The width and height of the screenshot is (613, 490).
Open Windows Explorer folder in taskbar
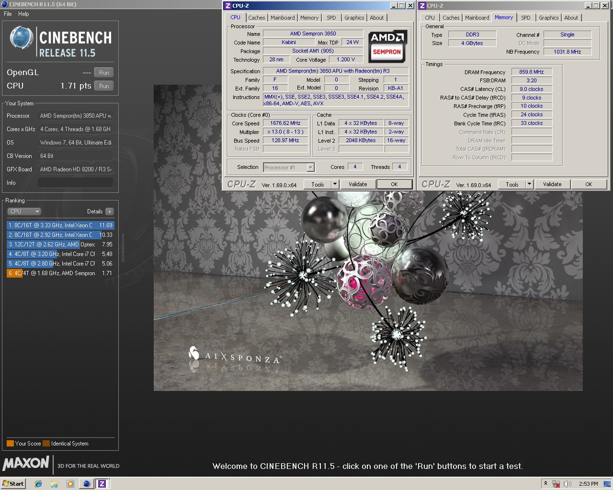[54, 484]
